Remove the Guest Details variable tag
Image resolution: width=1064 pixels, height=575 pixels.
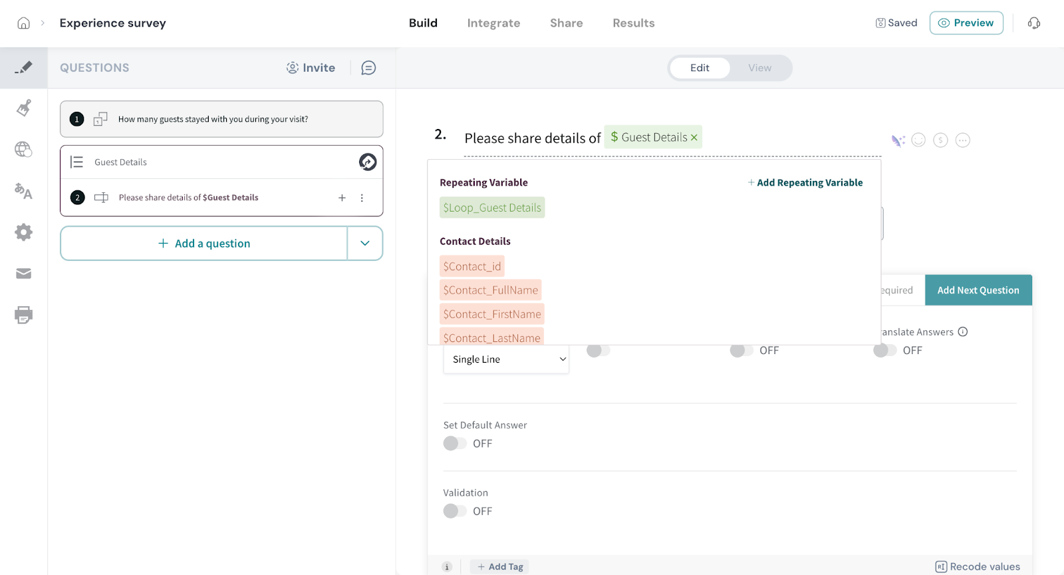(694, 138)
